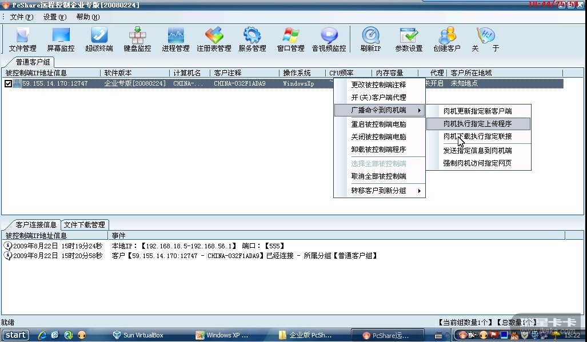587x342 pixels.
Task: Click 强制肉机访问指定网页 submenu item
Action: point(478,163)
